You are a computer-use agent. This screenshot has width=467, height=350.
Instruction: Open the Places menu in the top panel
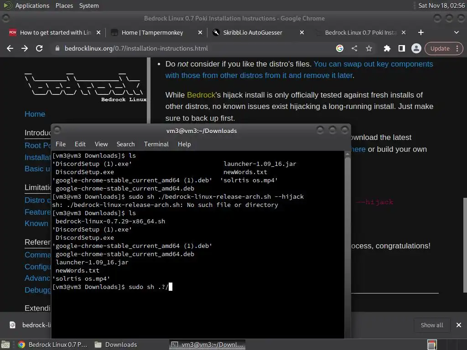pyautogui.click(x=64, y=5)
